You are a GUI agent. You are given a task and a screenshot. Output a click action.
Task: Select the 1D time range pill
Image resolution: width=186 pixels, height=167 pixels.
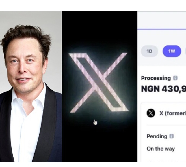[149, 51]
